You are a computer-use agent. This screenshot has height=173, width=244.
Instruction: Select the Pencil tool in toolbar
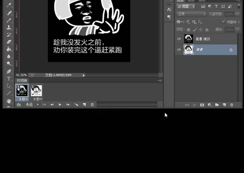(9, 20)
